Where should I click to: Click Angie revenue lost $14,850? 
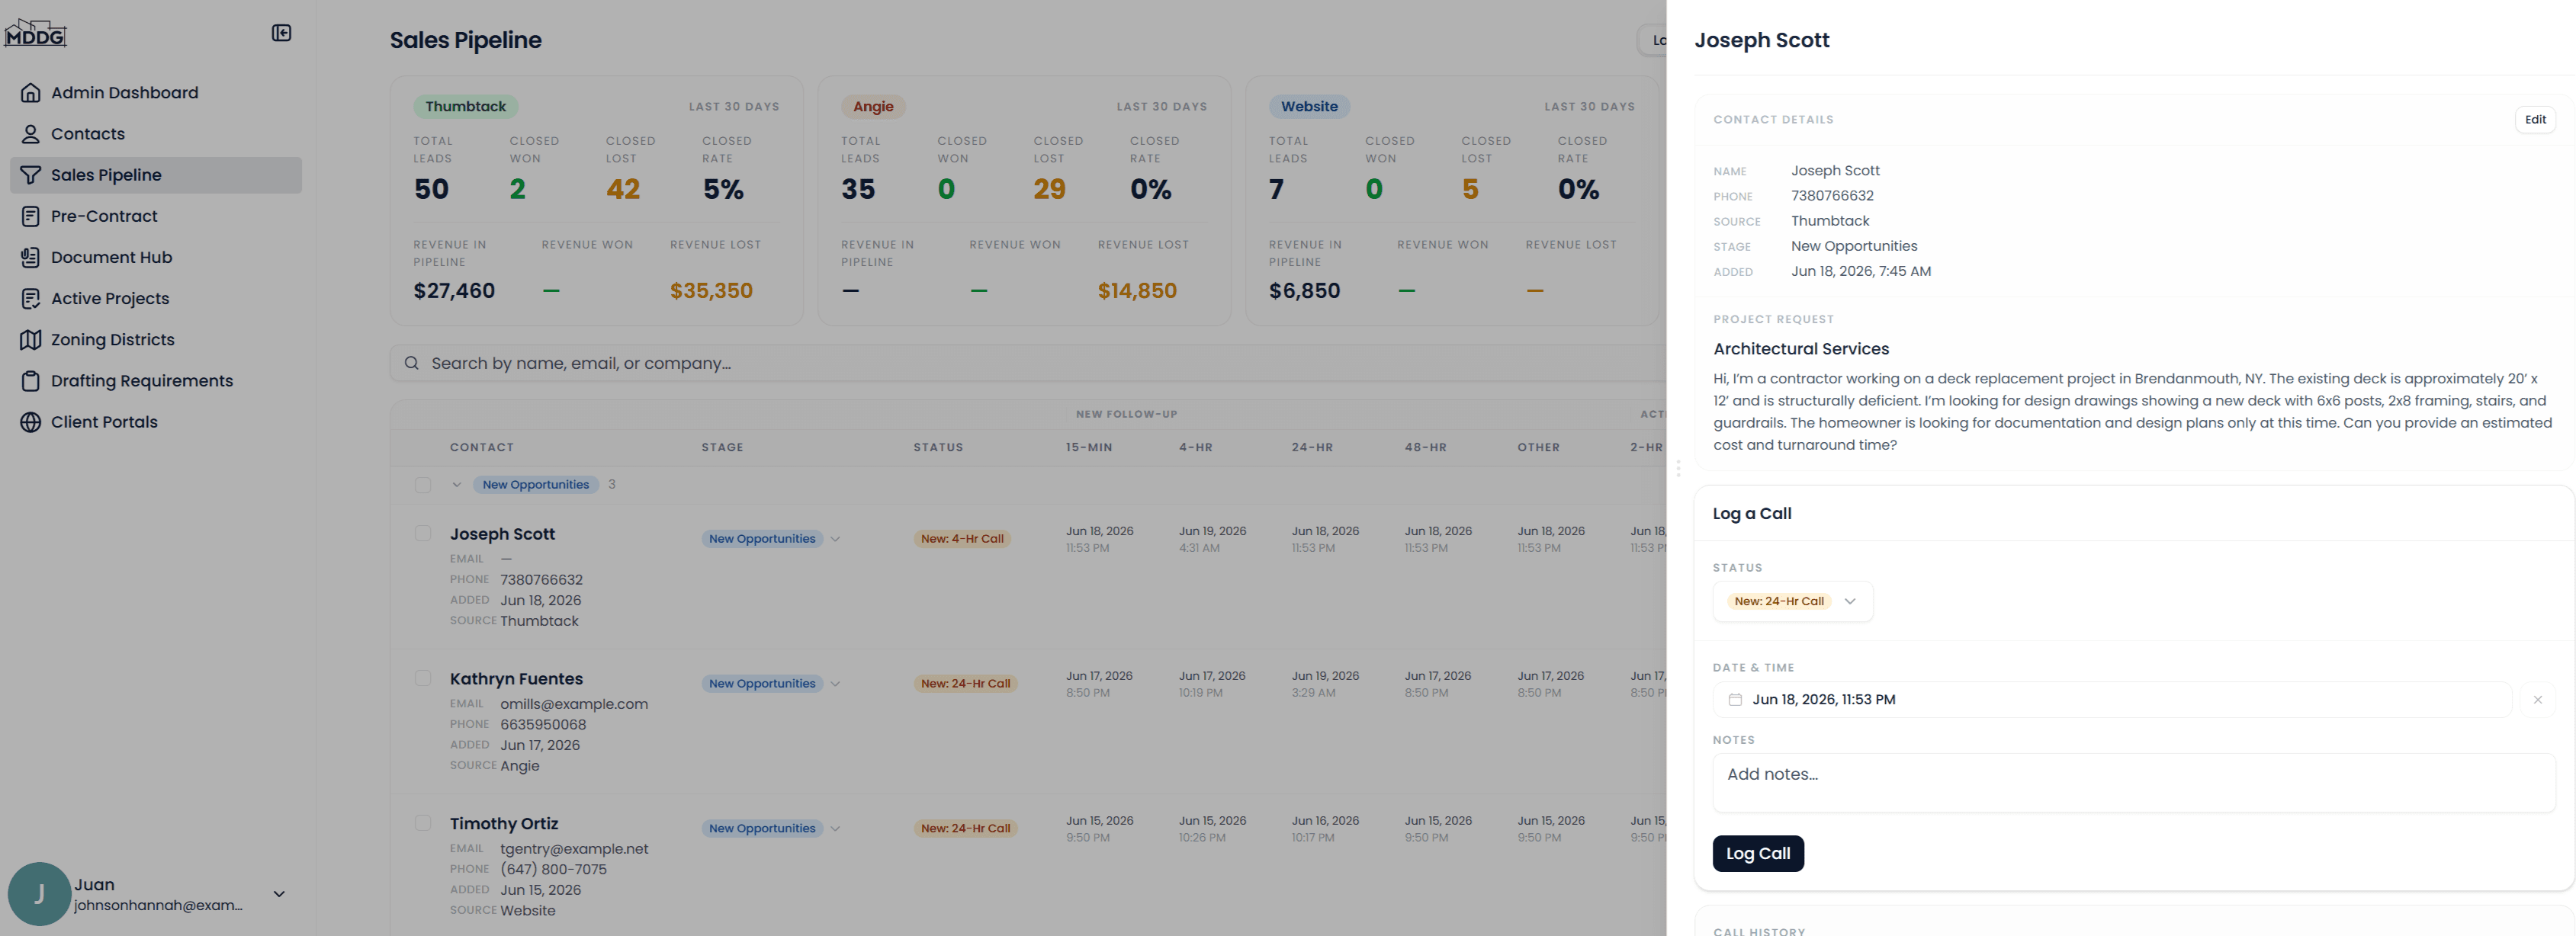[1137, 291]
